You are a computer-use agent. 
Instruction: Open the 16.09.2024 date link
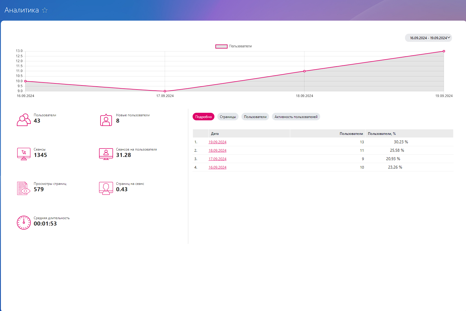point(217,167)
